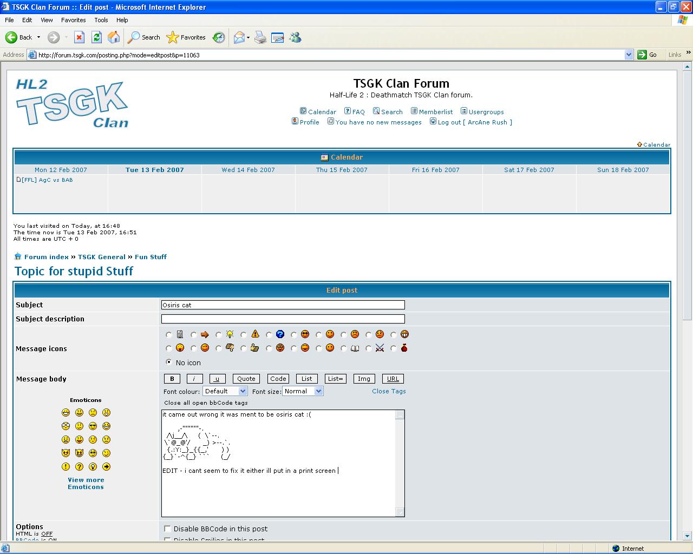Click the HL2 TSGK Clan logo
This screenshot has height=554, width=693.
tap(72, 103)
